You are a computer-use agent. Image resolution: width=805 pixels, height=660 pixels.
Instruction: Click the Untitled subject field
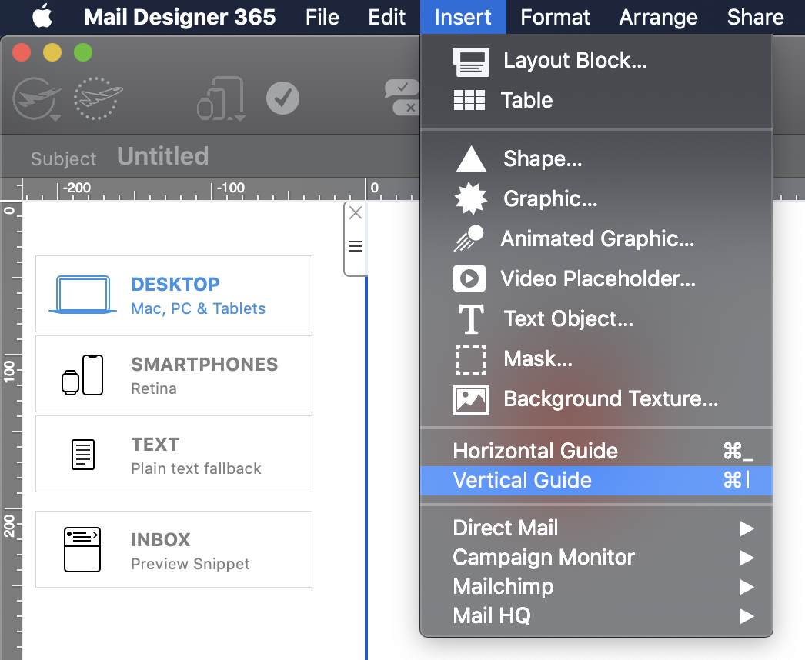(162, 156)
